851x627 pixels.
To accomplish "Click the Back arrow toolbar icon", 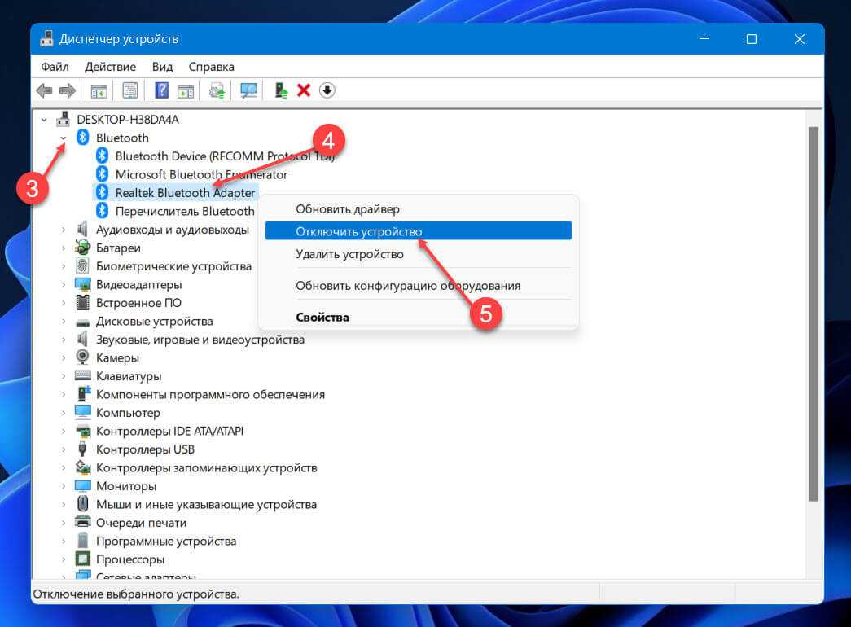I will tap(44, 90).
